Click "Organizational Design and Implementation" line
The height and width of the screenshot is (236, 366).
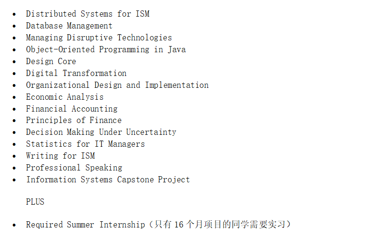[117, 85]
